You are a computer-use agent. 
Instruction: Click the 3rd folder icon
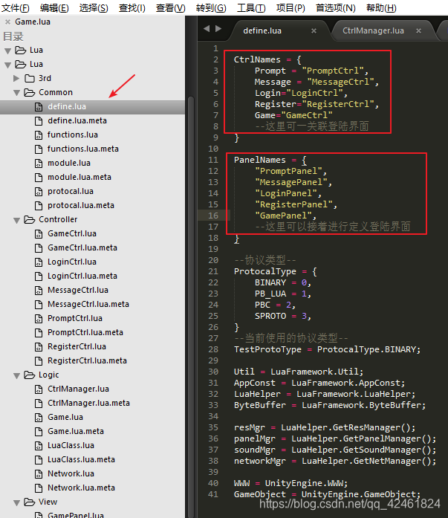30,78
